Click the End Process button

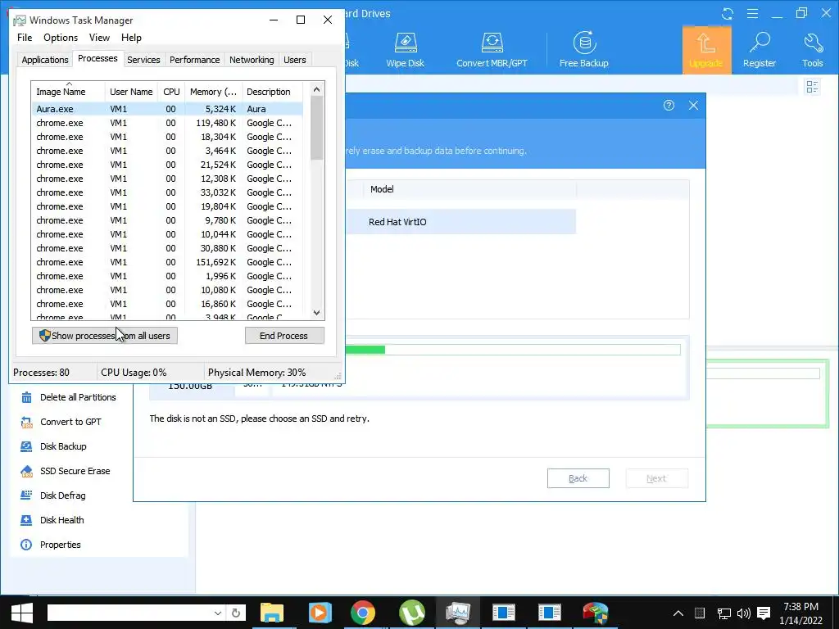(x=284, y=336)
